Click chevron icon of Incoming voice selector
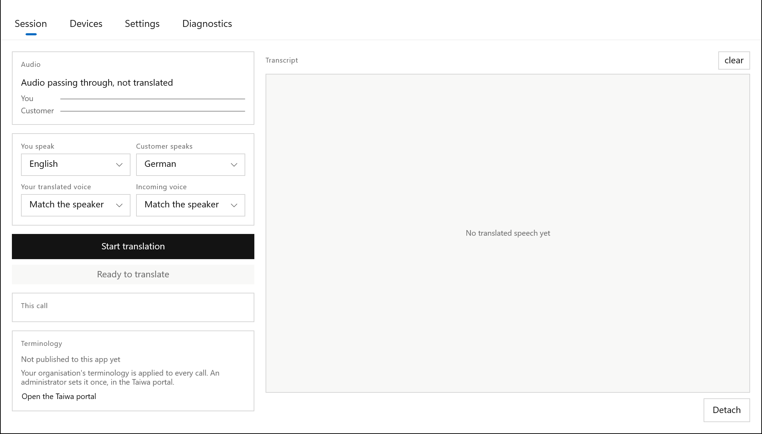This screenshot has height=434, width=762. (x=234, y=205)
